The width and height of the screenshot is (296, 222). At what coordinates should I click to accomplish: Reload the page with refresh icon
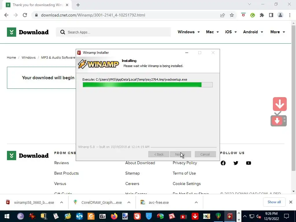point(25,15)
